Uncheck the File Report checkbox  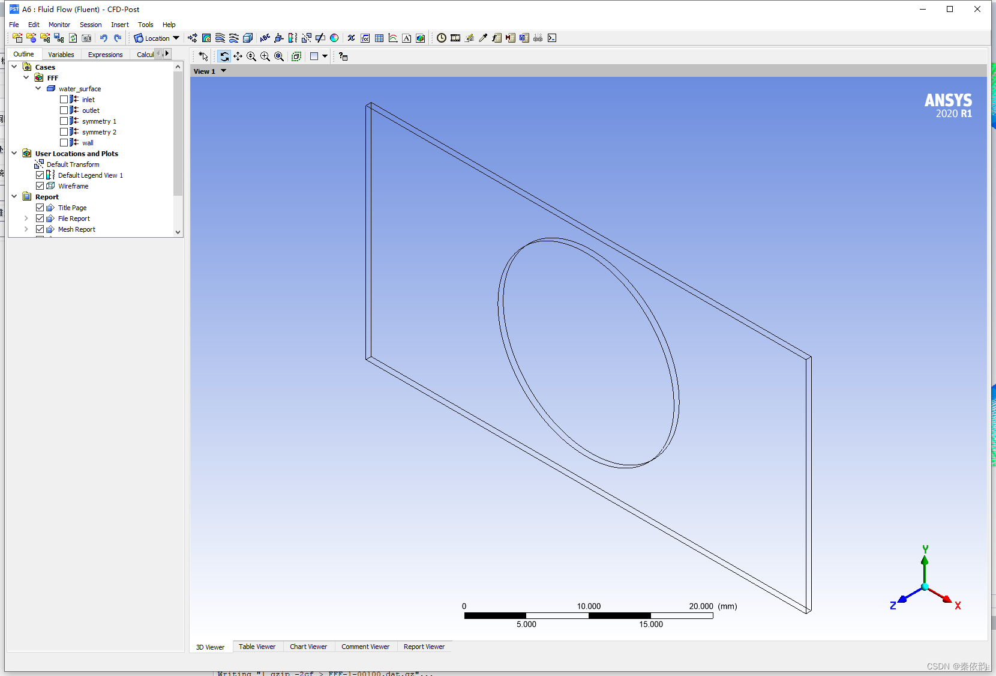40,219
